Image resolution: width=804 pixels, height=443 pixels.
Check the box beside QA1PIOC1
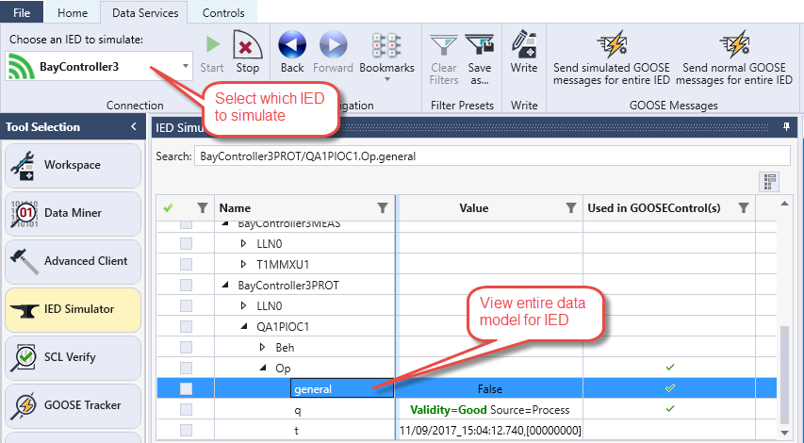[187, 327]
